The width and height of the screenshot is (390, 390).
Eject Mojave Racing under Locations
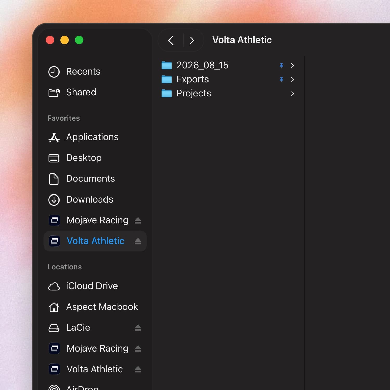click(x=138, y=349)
